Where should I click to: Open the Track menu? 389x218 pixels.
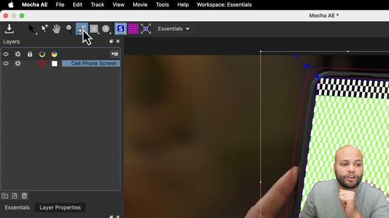click(x=97, y=5)
